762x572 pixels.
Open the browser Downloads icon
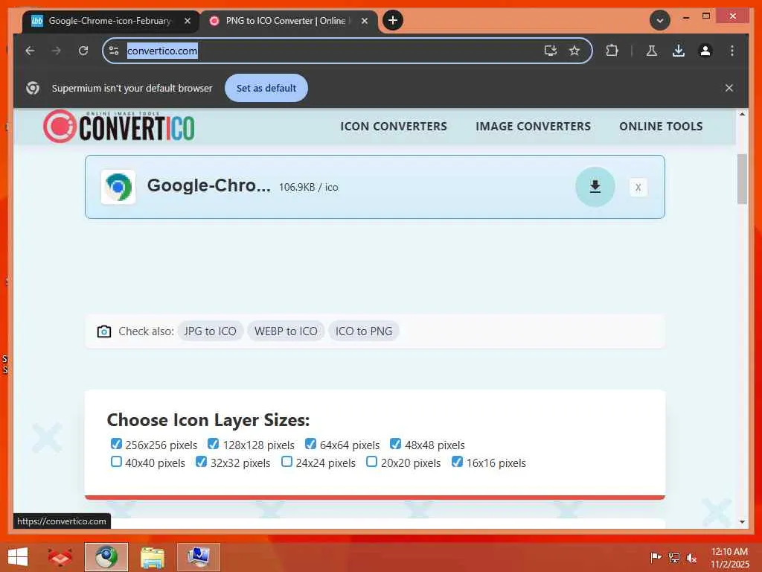pyautogui.click(x=679, y=51)
